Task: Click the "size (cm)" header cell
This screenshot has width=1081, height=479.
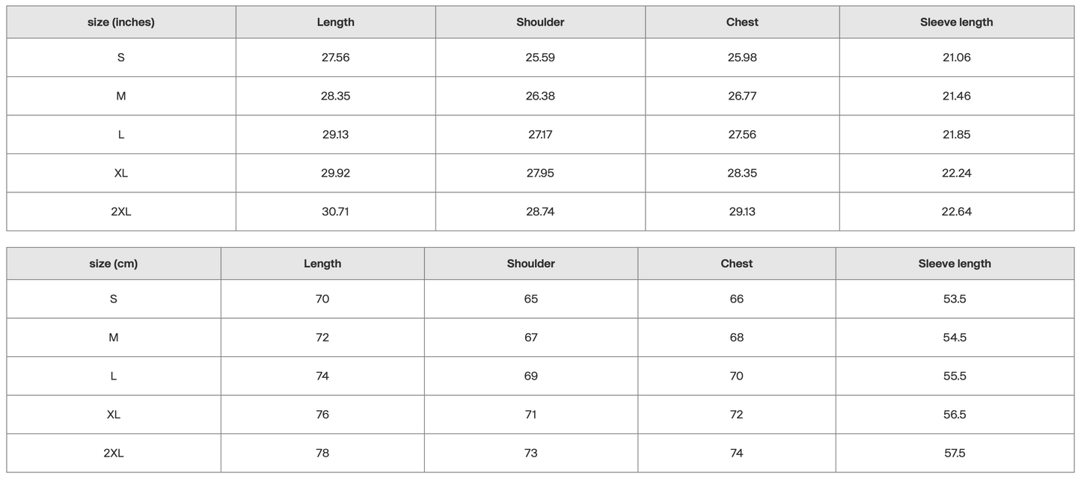Action: pyautogui.click(x=114, y=263)
